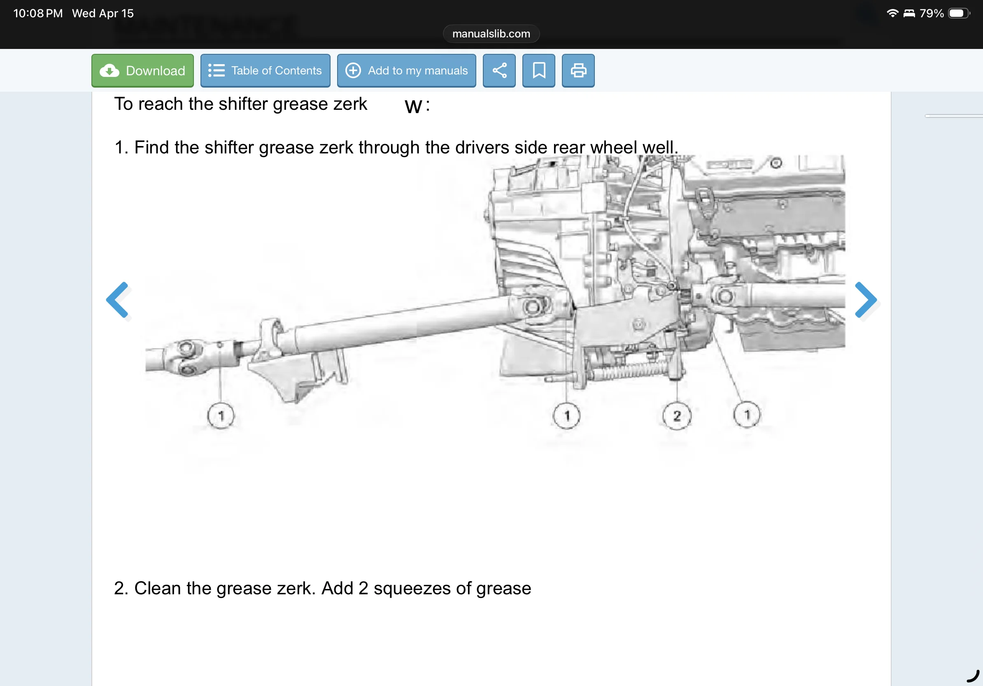Bookmark this manual page
Screen dimensions: 983x686
point(538,71)
